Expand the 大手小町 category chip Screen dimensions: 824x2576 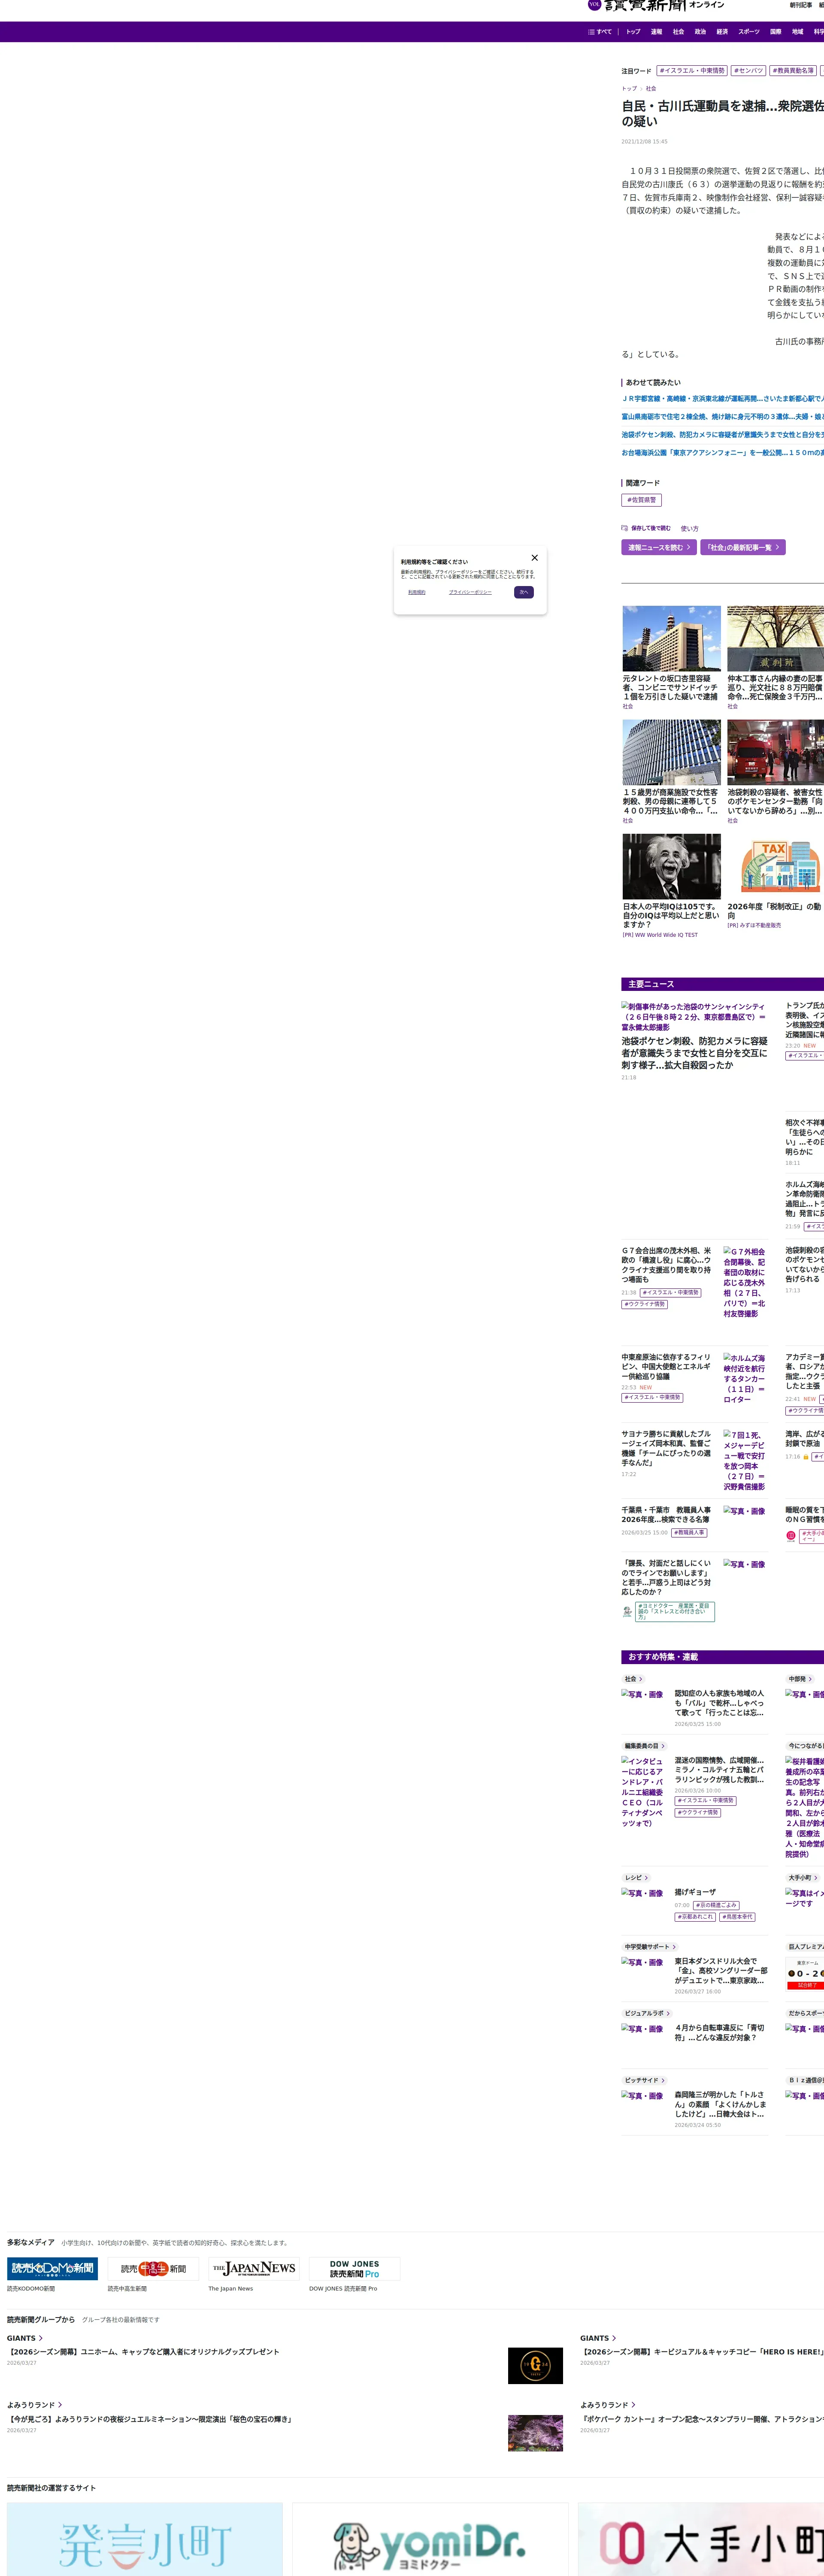803,1878
